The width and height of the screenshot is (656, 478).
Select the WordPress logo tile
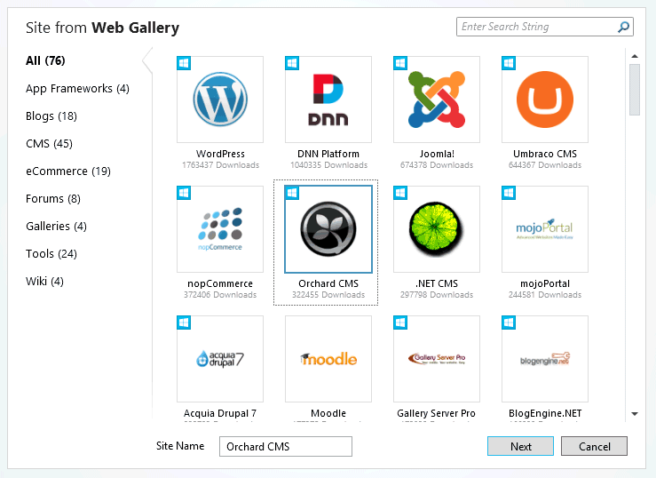pos(220,100)
